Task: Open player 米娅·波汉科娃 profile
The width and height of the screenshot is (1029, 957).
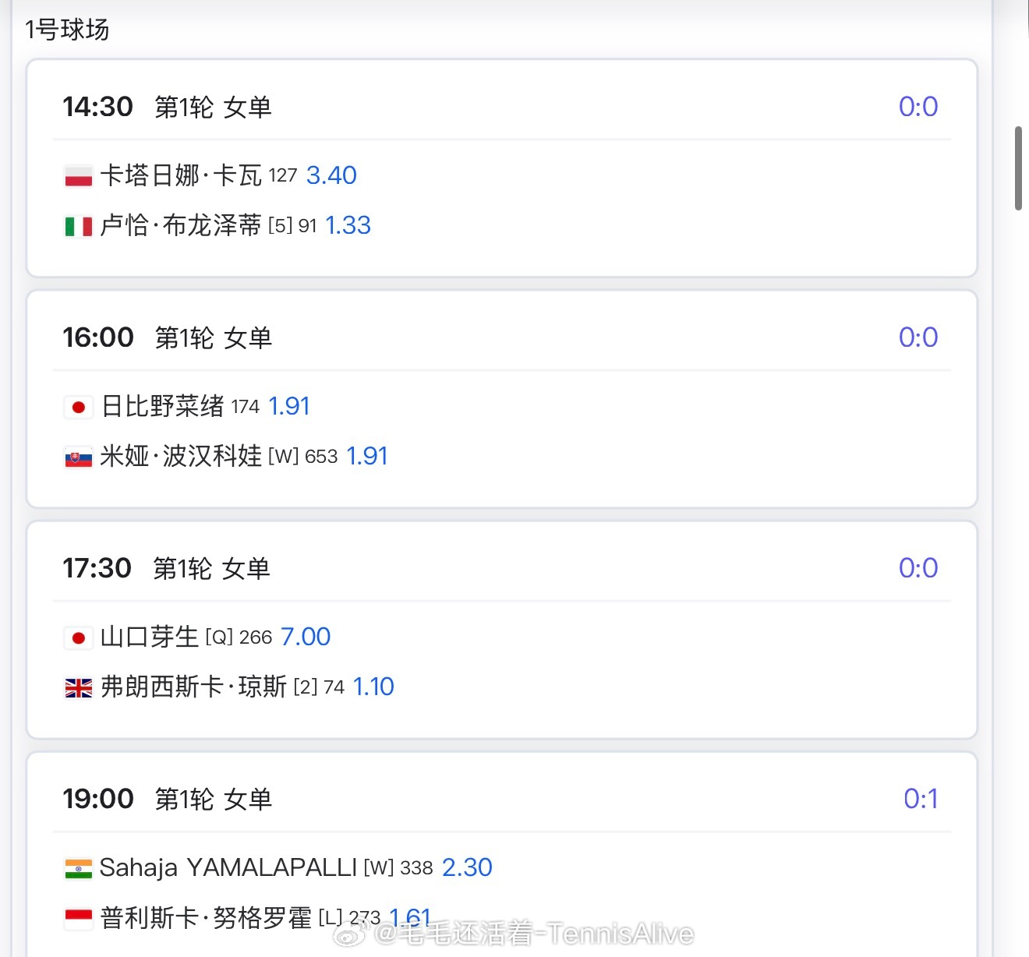Action: click(x=181, y=456)
